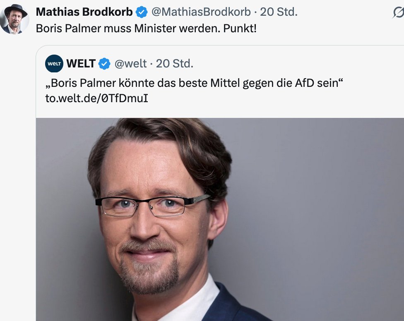Open the quoted tweet's 20 Std. timestamp

coord(174,64)
